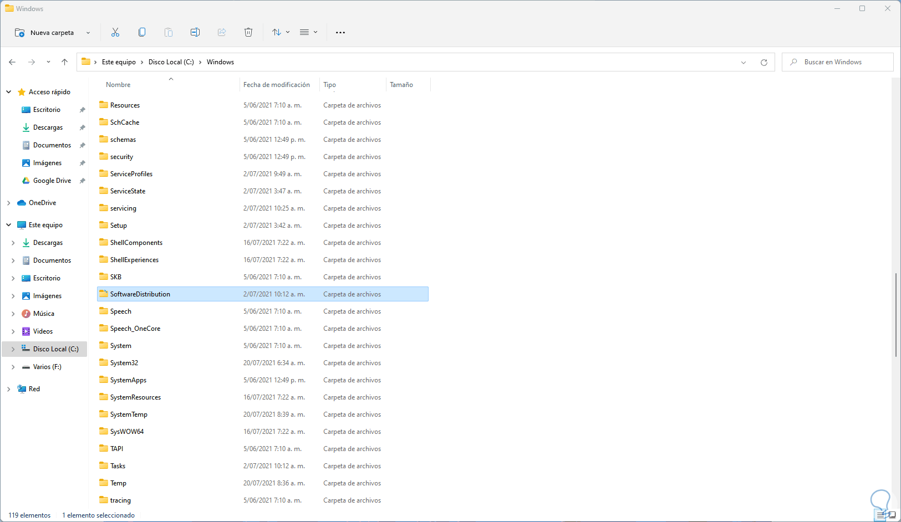The image size is (901, 522).
Task: Select the Resources folder
Action: [x=263, y=105]
